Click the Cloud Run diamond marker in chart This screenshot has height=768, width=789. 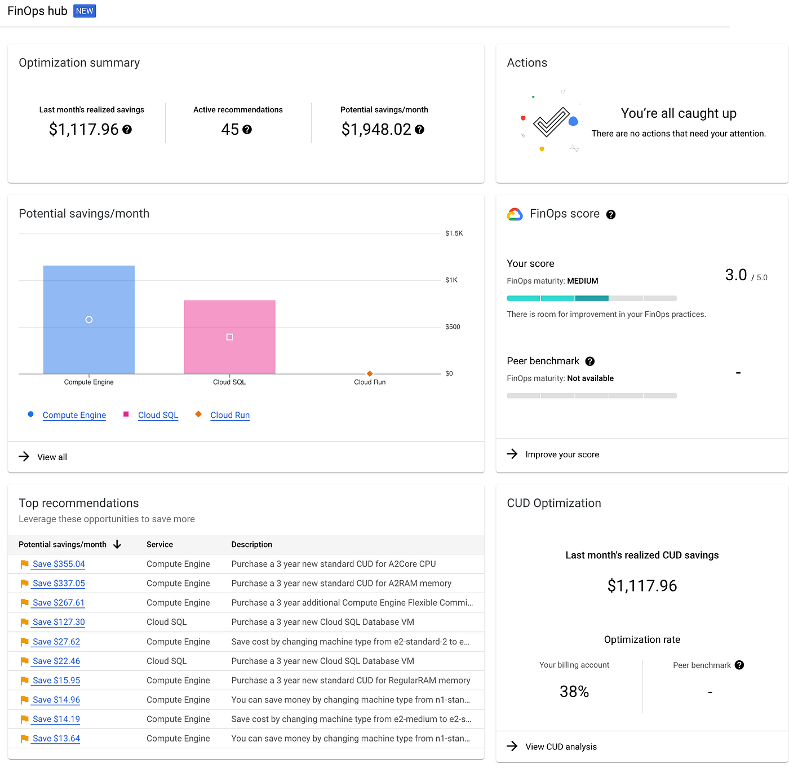click(x=370, y=373)
